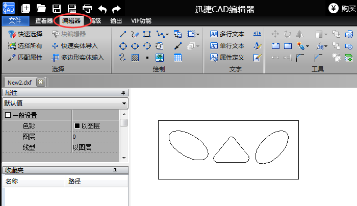Open the 文件 menu
The width and height of the screenshot is (357, 206).
15,21
